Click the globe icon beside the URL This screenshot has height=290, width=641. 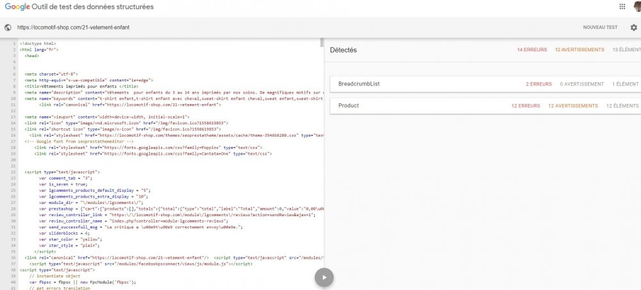click(x=7, y=28)
